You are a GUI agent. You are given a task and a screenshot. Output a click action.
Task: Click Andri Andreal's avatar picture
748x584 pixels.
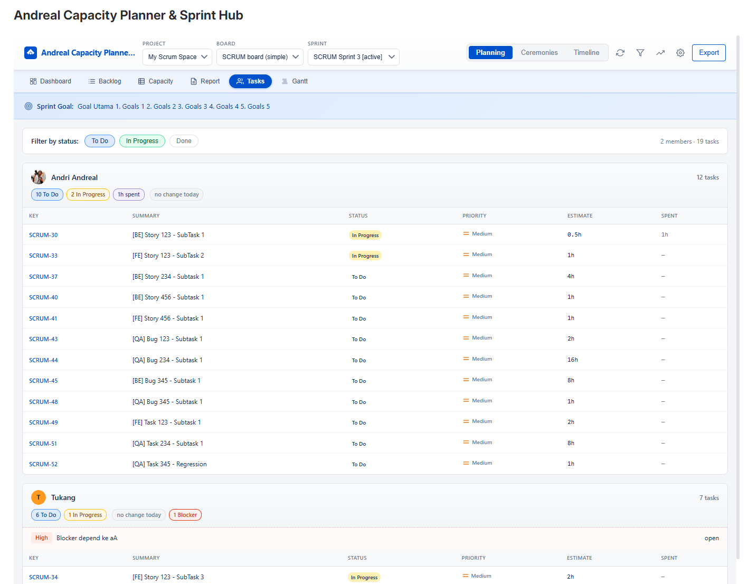(x=38, y=177)
